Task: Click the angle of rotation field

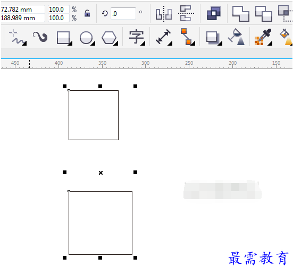Action: coord(123,13)
